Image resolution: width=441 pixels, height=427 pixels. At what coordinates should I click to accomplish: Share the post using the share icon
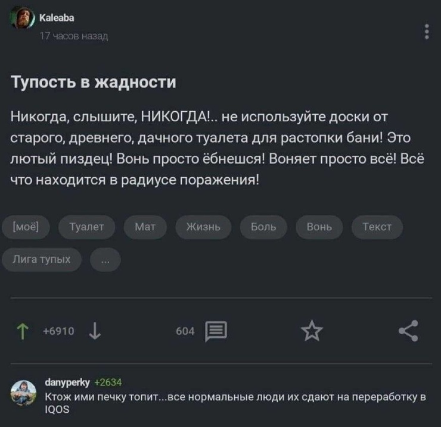pos(408,331)
